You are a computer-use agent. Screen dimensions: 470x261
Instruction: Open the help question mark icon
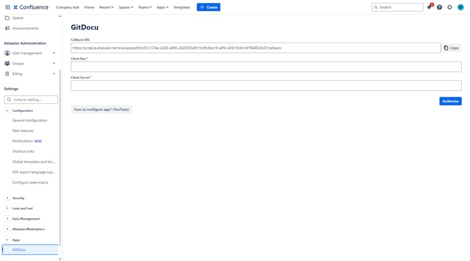(x=440, y=7)
